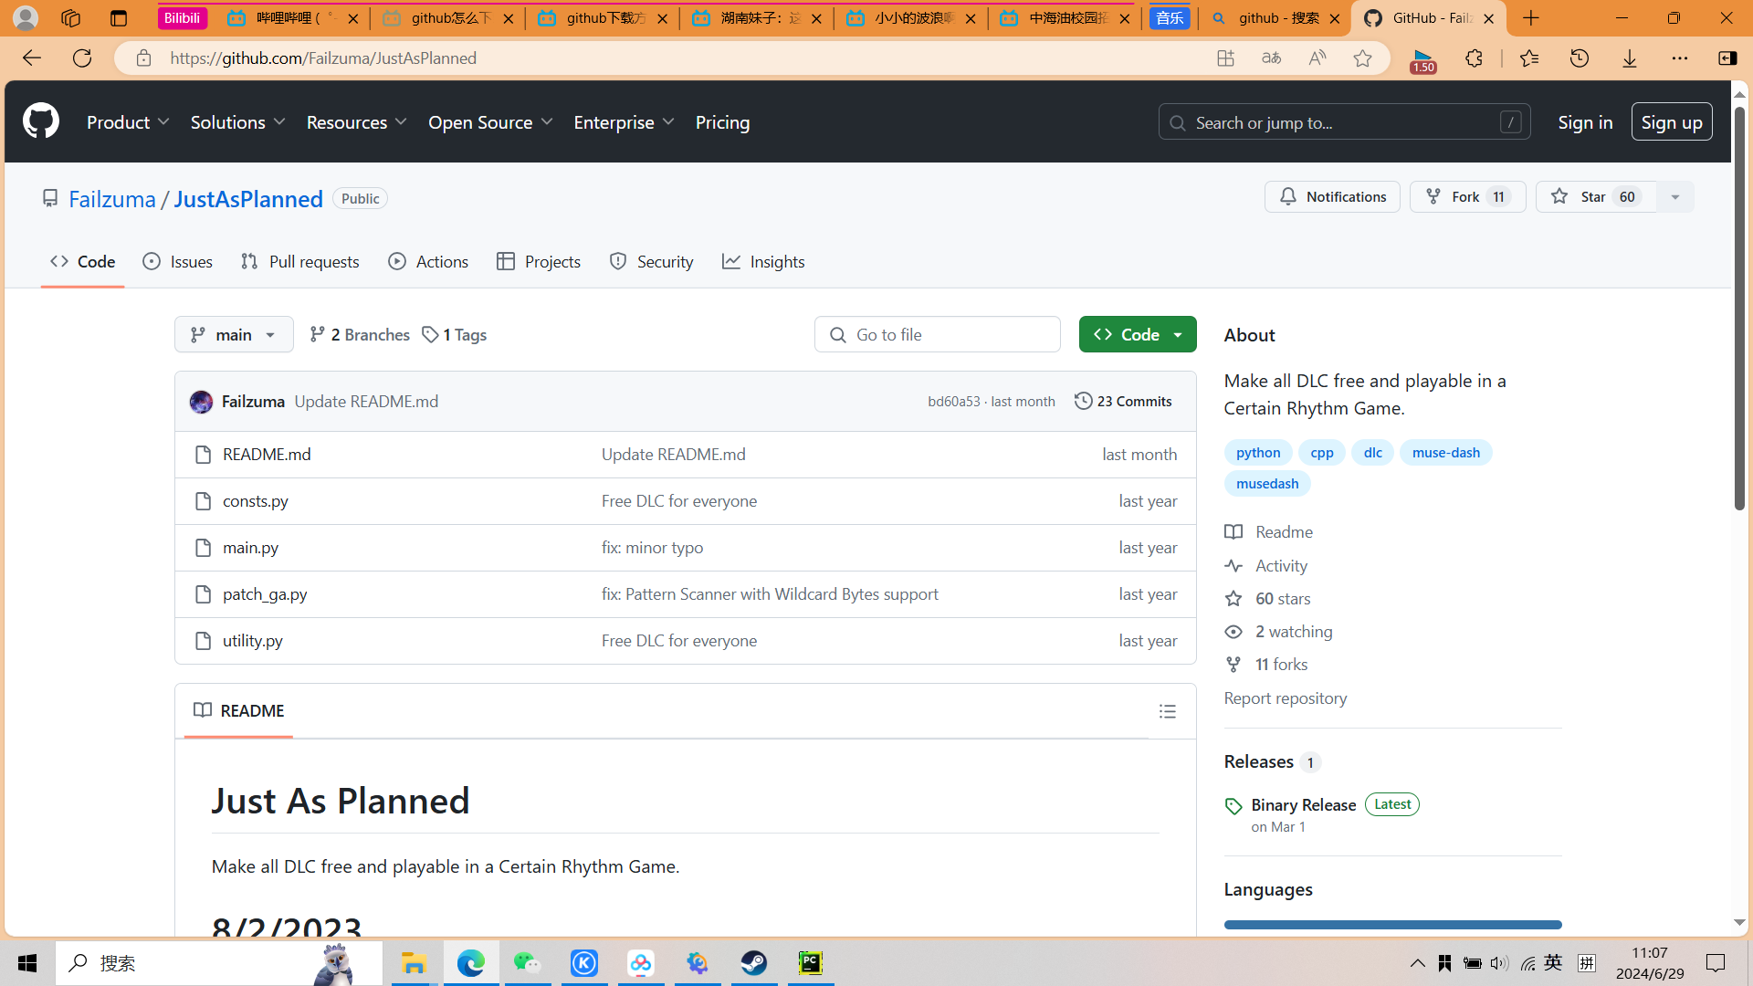Viewport: 1753px width, 986px height.
Task: Expand the Resources menu
Action: click(x=357, y=122)
